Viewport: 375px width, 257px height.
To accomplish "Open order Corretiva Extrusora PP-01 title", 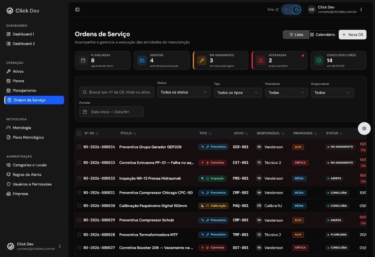I will pos(156,162).
